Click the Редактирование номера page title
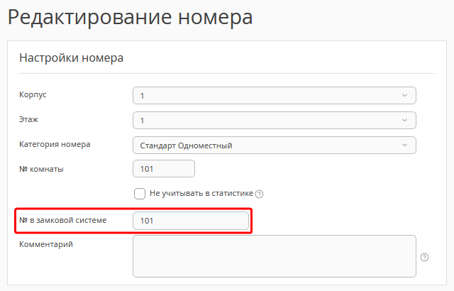454x291 pixels. pyautogui.click(x=130, y=17)
